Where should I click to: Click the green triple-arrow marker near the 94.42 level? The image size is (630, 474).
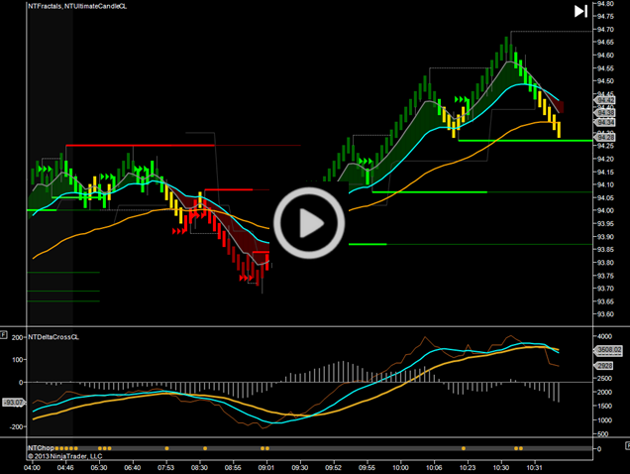(x=461, y=100)
